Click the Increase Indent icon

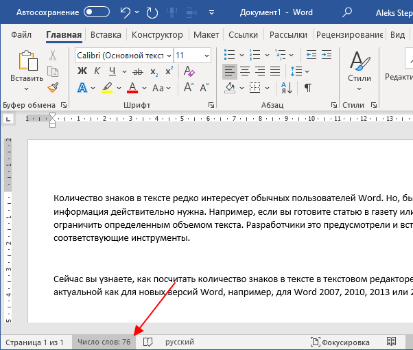[x=327, y=55]
